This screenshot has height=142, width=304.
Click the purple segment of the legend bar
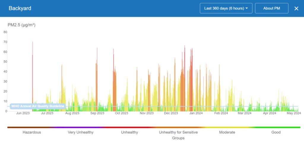click(80, 127)
